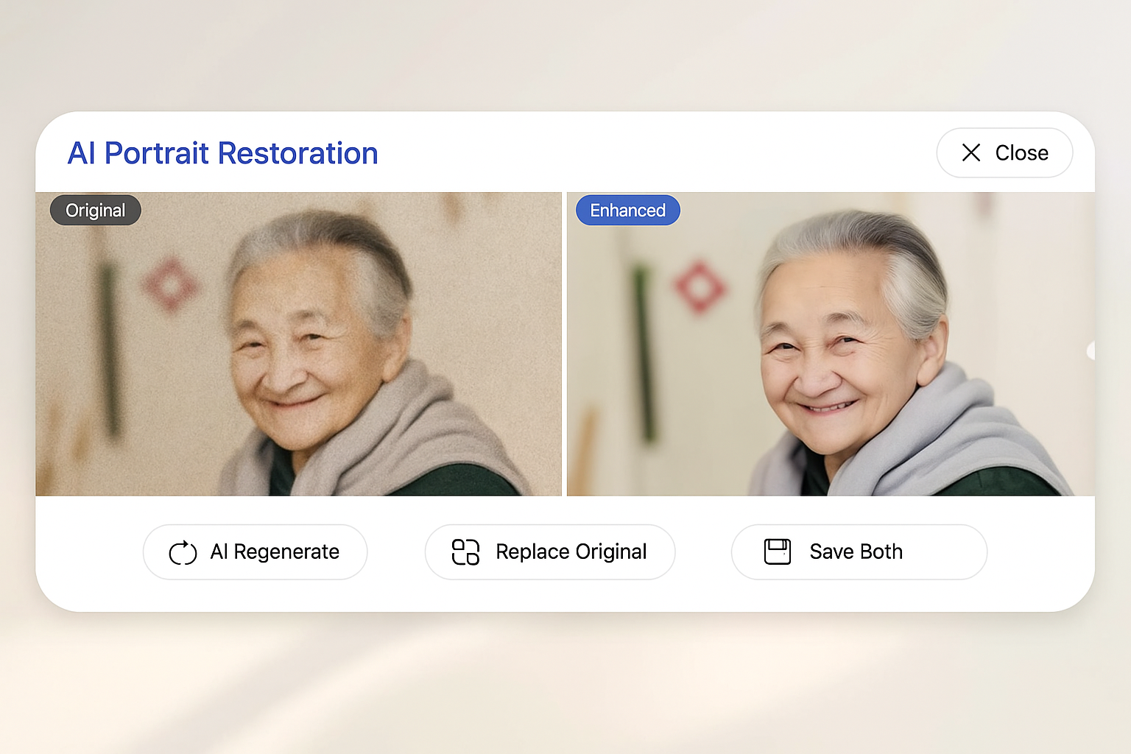Open the sharpened Enhanced portrait image
This screenshot has height=754, width=1131.
point(831,344)
